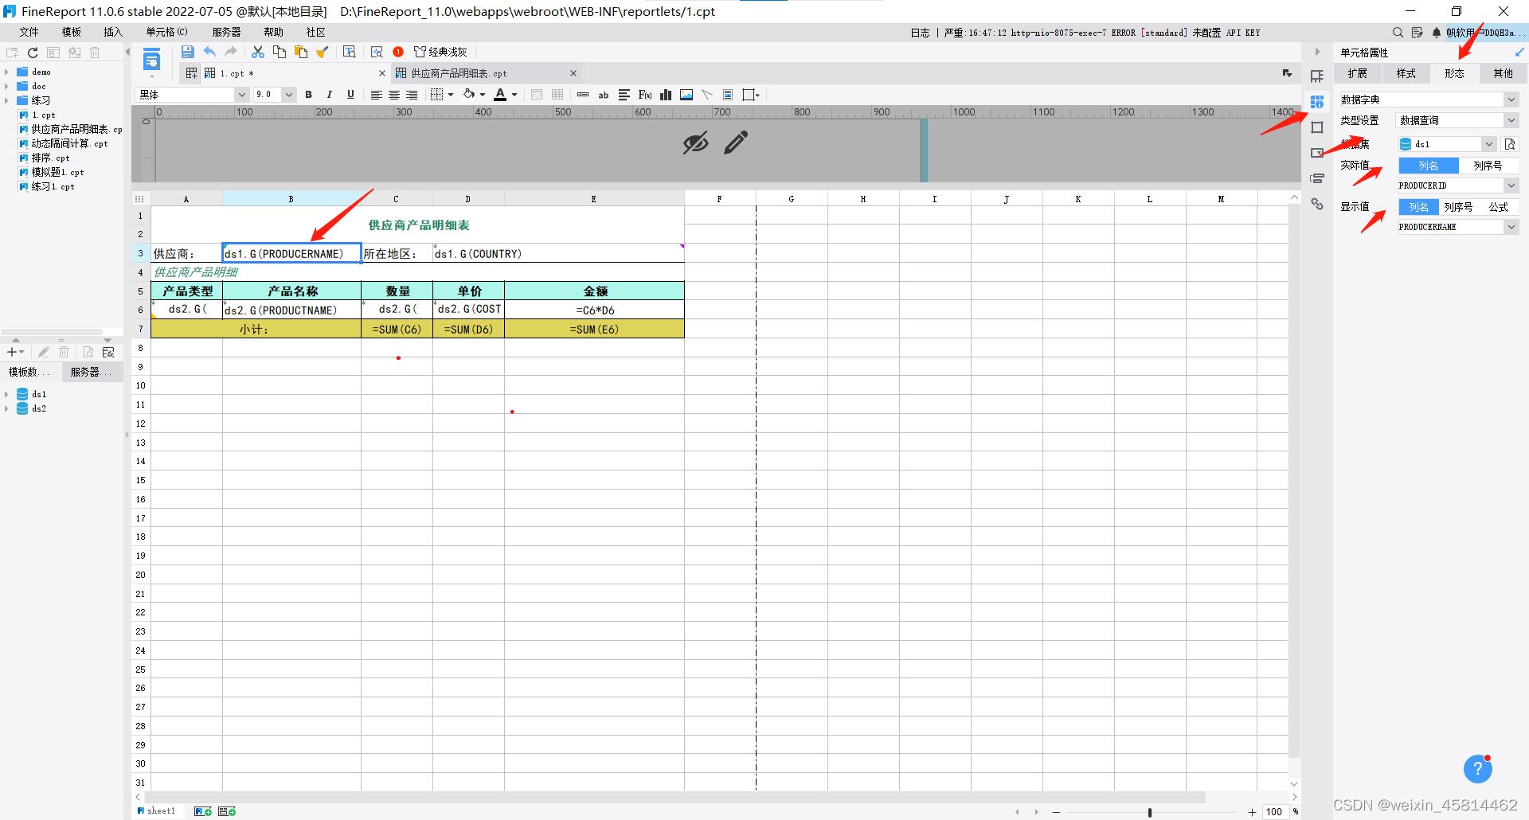Insert a chart into the cell
Viewport: 1529px width, 820px height.
pyautogui.click(x=666, y=95)
